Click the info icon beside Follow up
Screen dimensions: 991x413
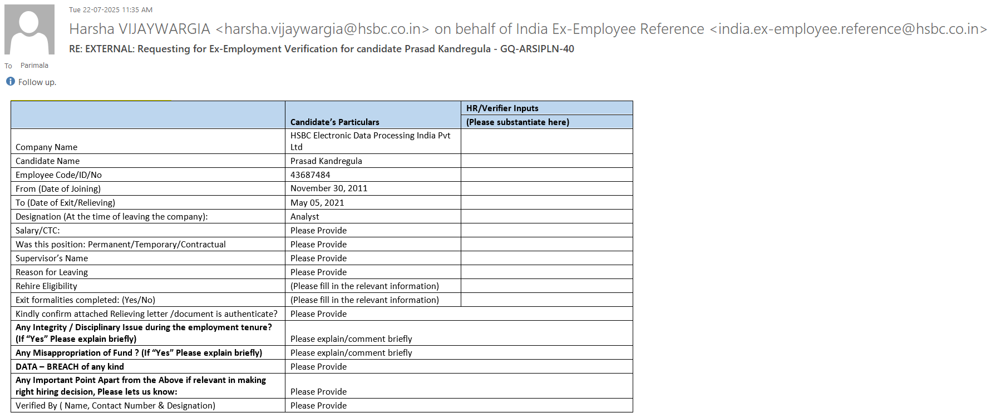pos(11,82)
